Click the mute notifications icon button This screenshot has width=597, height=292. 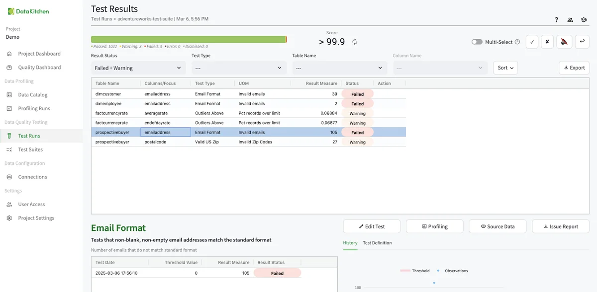pos(564,42)
